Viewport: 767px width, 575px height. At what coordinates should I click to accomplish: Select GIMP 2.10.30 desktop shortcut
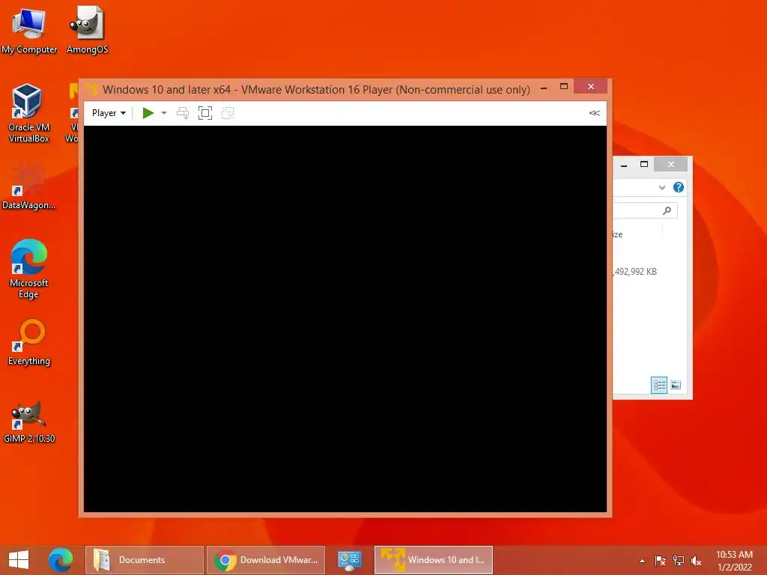click(x=29, y=422)
